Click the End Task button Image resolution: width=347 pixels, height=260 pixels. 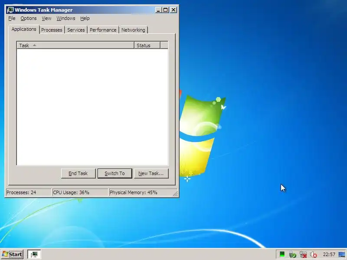[79, 173]
